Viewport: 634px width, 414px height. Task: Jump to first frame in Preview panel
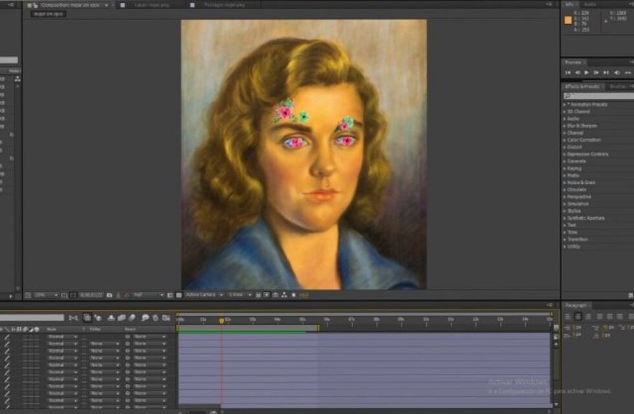(568, 72)
